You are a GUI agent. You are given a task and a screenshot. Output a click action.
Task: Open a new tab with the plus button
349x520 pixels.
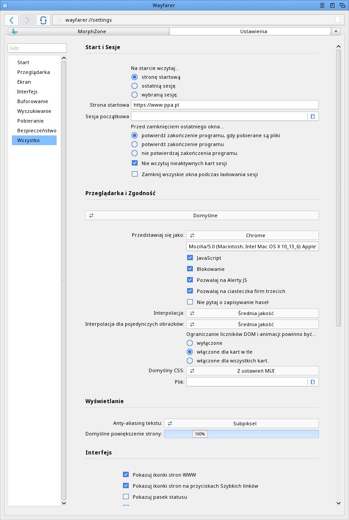tap(336, 31)
